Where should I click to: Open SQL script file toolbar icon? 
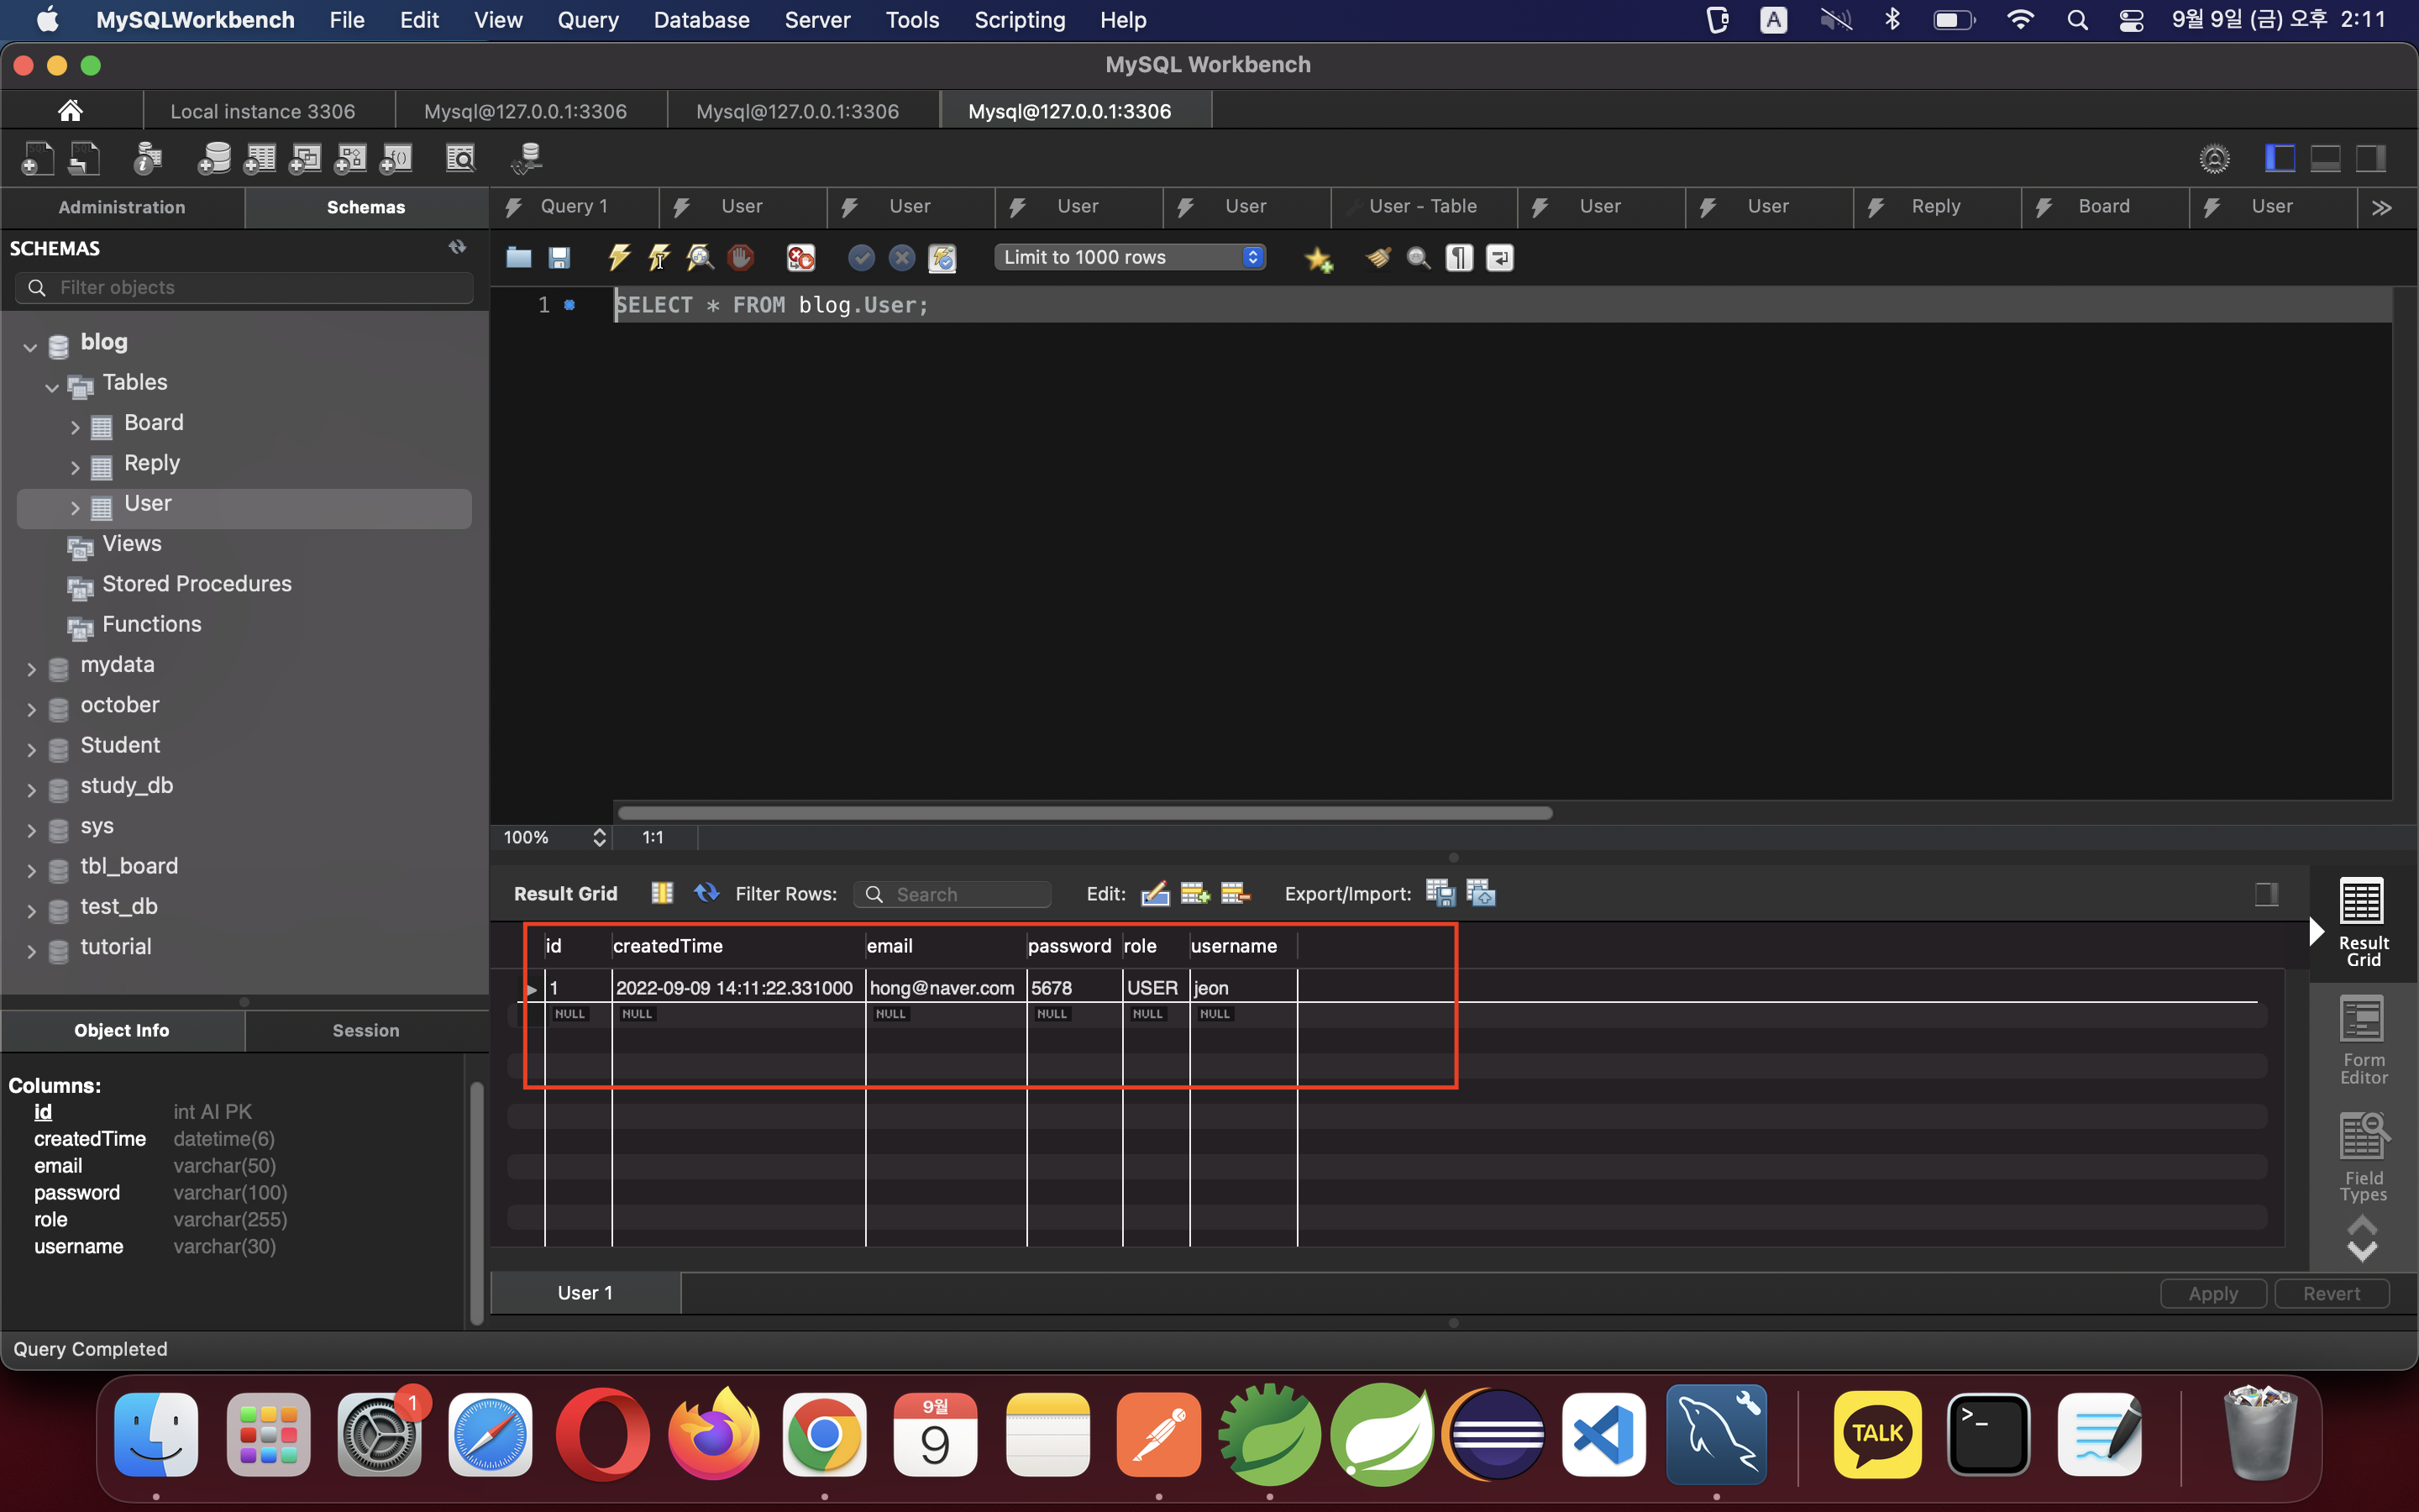pos(85,158)
